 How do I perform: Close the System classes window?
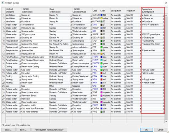[x=166, y=2]
